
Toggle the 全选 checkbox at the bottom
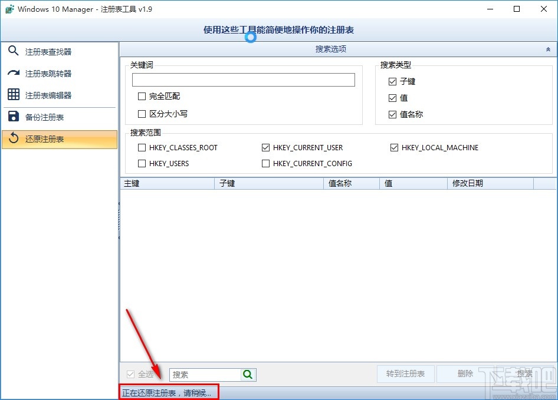pyautogui.click(x=131, y=374)
